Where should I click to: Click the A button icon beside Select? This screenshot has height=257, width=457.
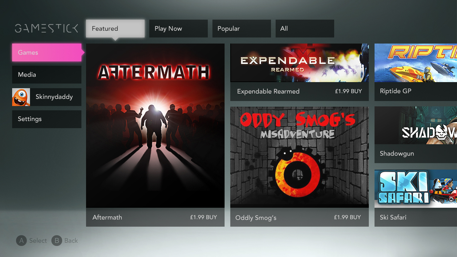point(21,241)
